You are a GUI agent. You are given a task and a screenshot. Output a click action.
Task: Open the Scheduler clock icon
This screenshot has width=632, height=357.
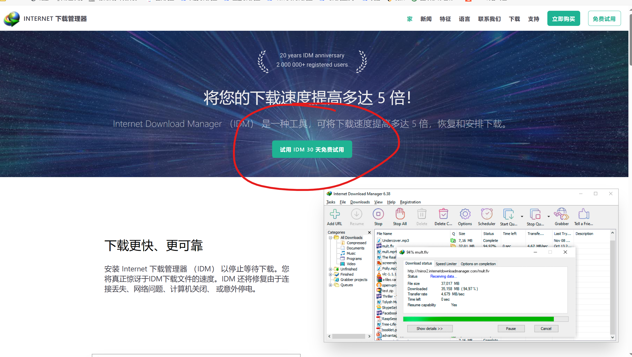coord(487,214)
